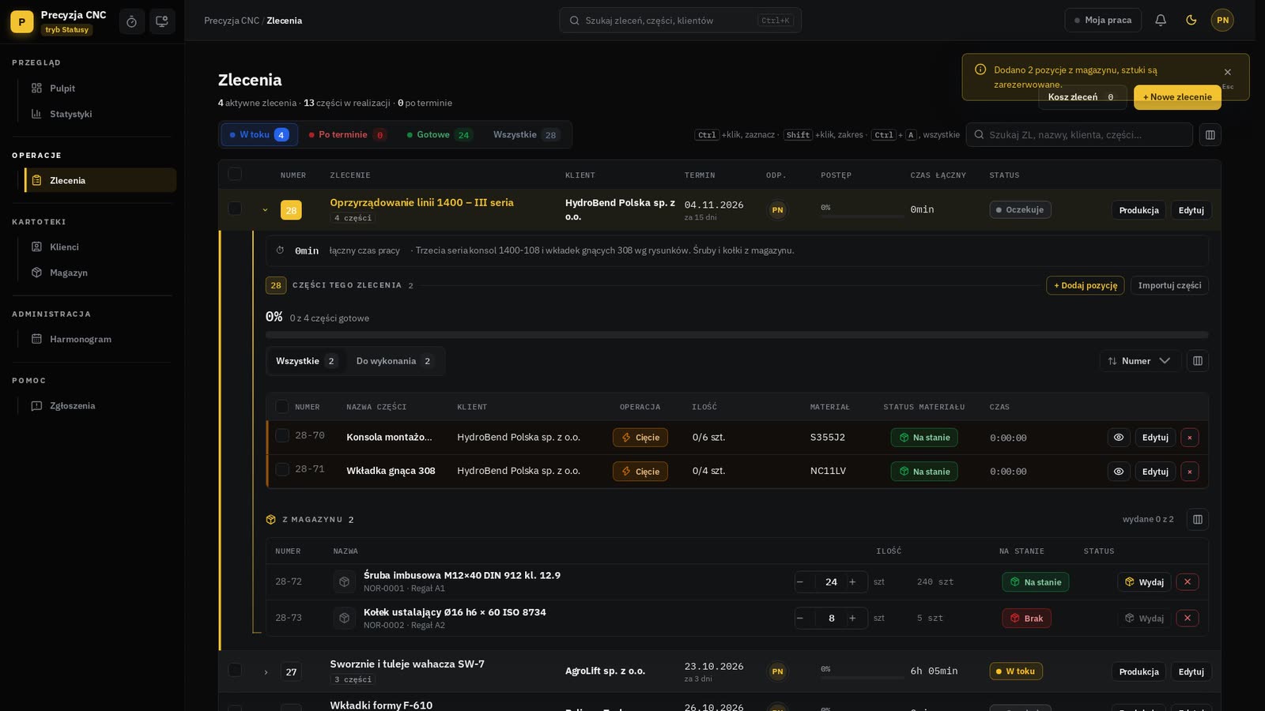Select all orders header checkbox
1265x711 pixels.
(235, 175)
